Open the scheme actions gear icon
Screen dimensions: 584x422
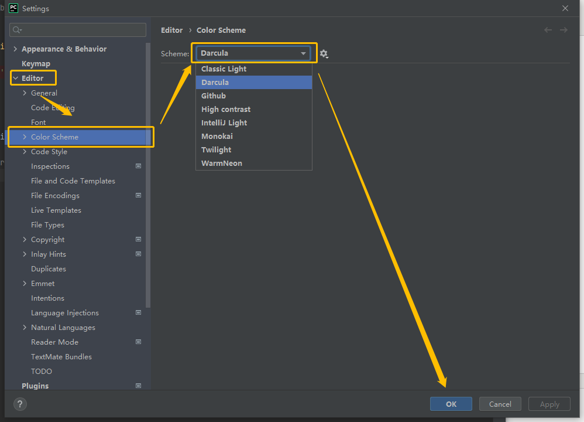click(324, 54)
